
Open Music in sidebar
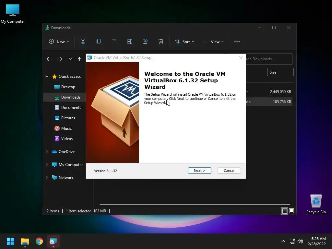(x=63, y=128)
